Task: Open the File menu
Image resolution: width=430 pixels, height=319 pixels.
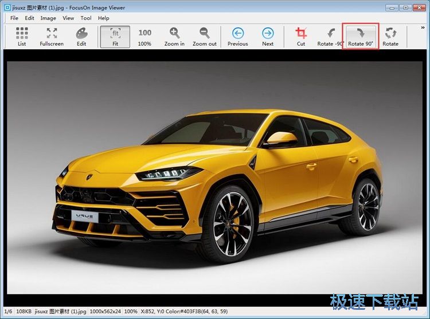Action: [14, 18]
